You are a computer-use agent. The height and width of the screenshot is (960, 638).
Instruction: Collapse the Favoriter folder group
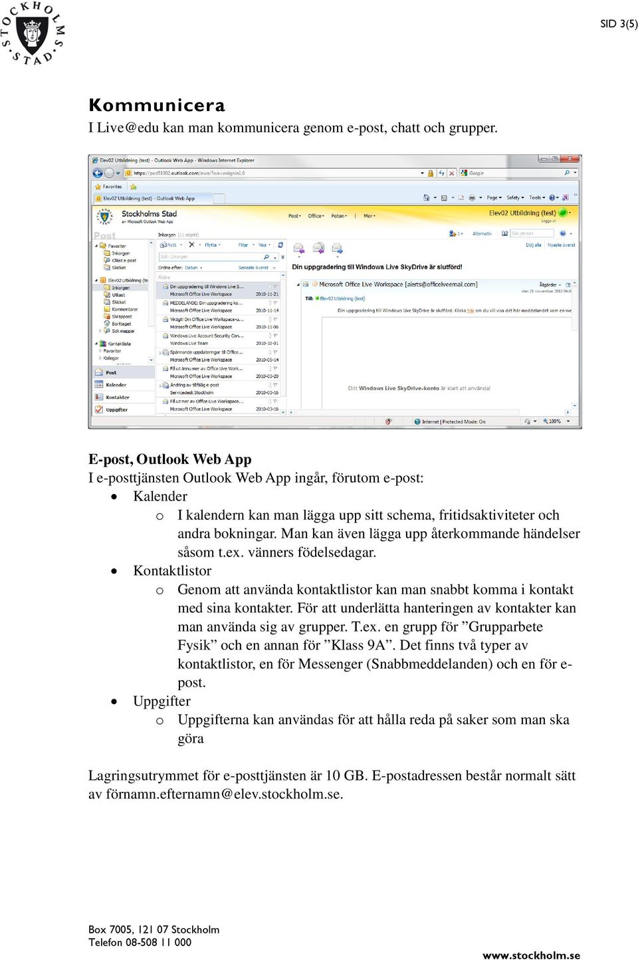tap(96, 245)
